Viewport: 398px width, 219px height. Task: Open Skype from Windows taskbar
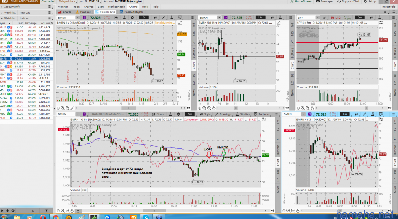(146, 217)
